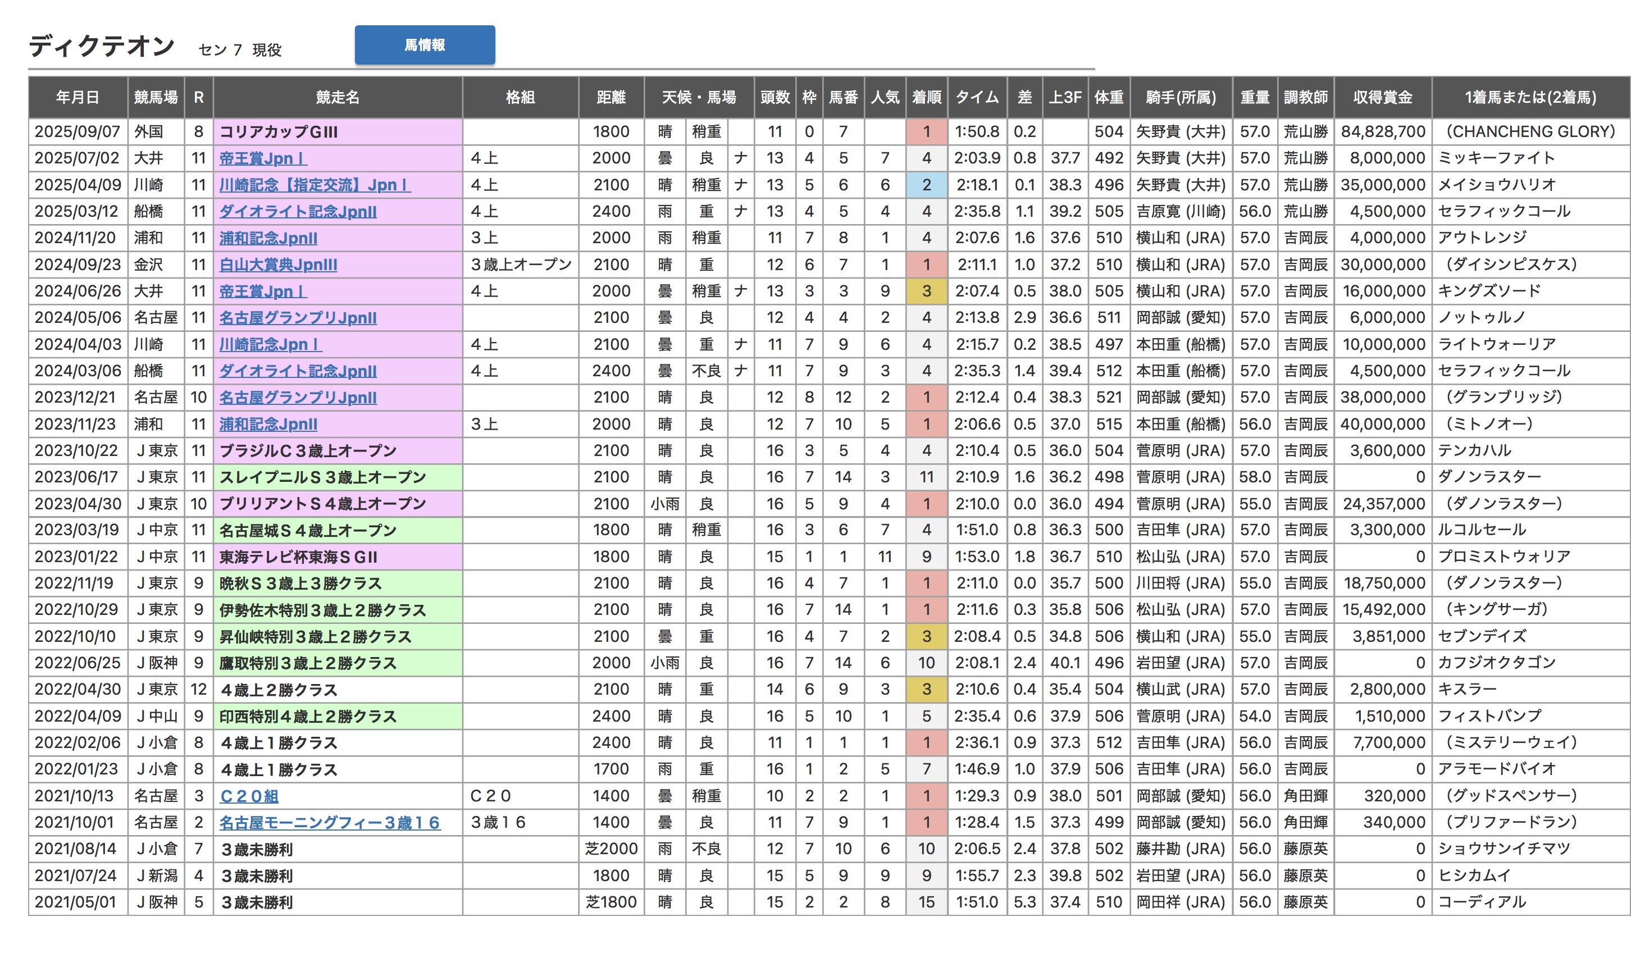Click the コリアカップGIII race name cell

[279, 132]
